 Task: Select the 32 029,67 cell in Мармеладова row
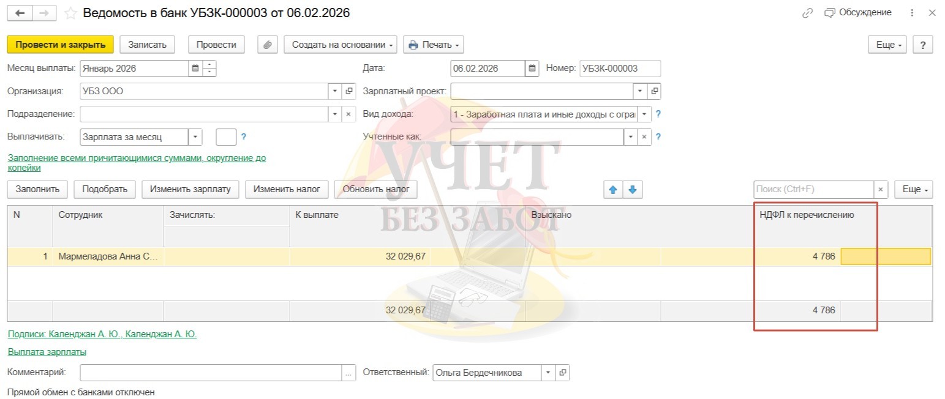click(360, 256)
